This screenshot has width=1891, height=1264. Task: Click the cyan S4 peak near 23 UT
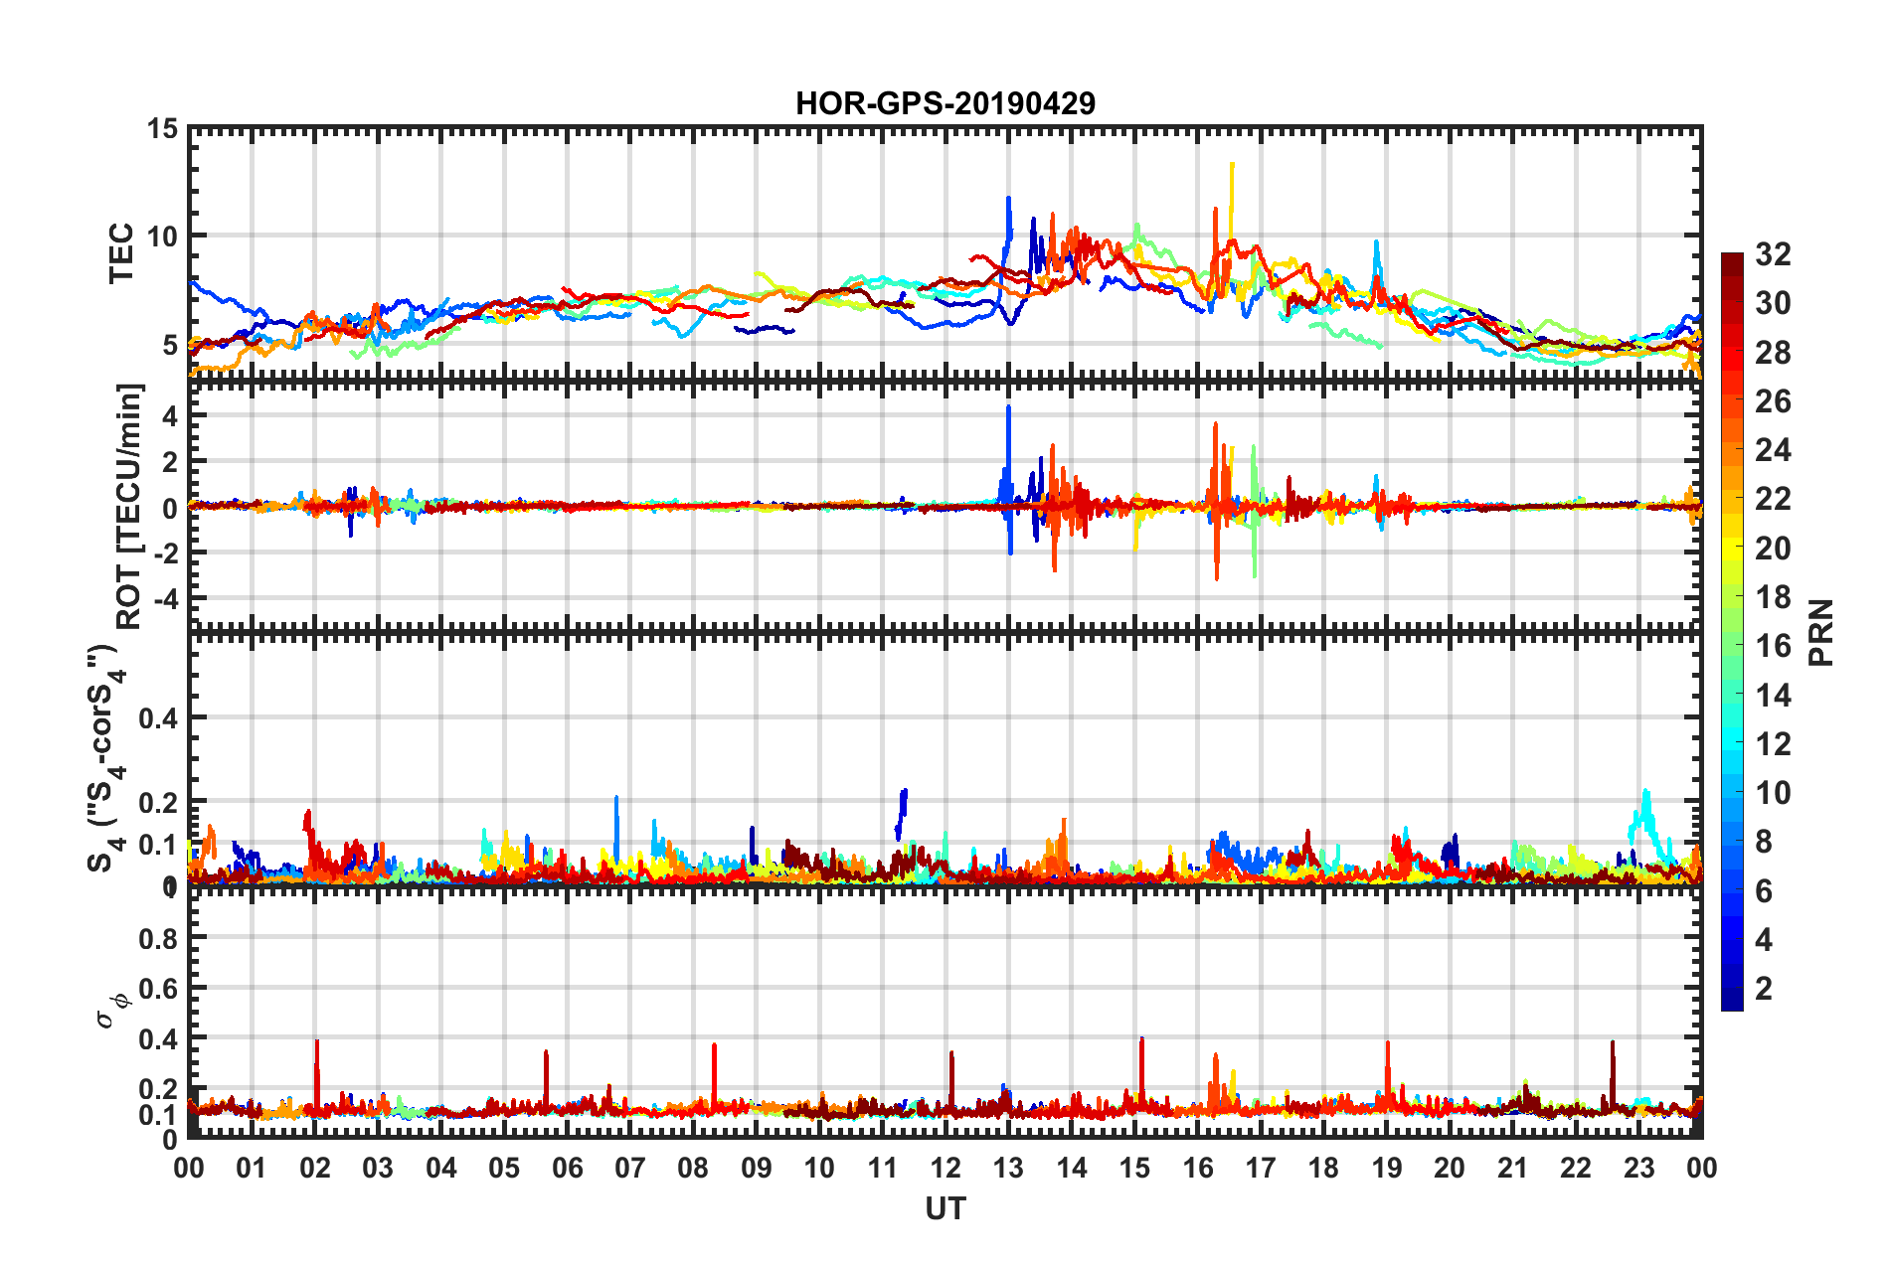(x=1646, y=820)
